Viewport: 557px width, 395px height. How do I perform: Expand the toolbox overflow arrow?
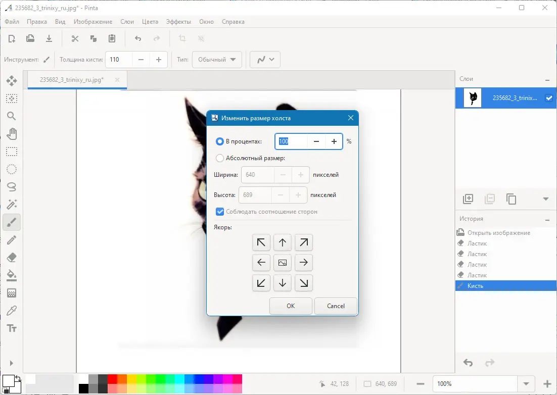(x=11, y=363)
